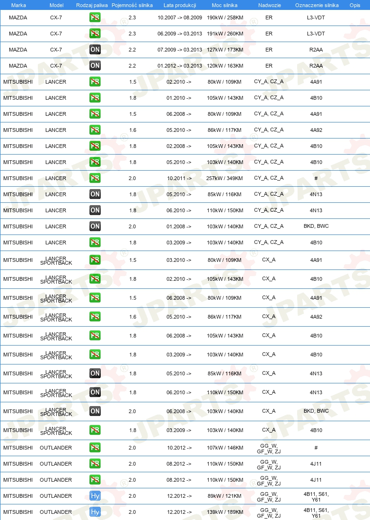Click the Model column header
The image size is (370, 520).
pyautogui.click(x=56, y=5)
